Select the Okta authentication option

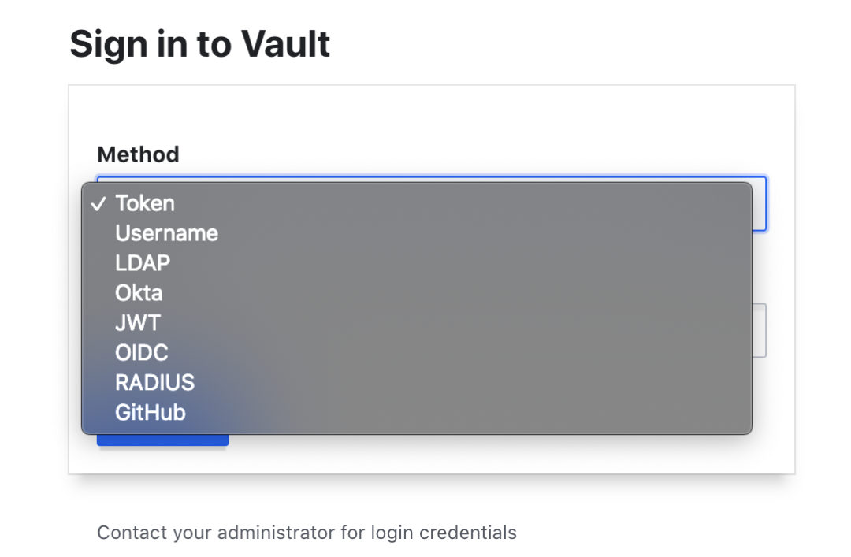pos(416,293)
